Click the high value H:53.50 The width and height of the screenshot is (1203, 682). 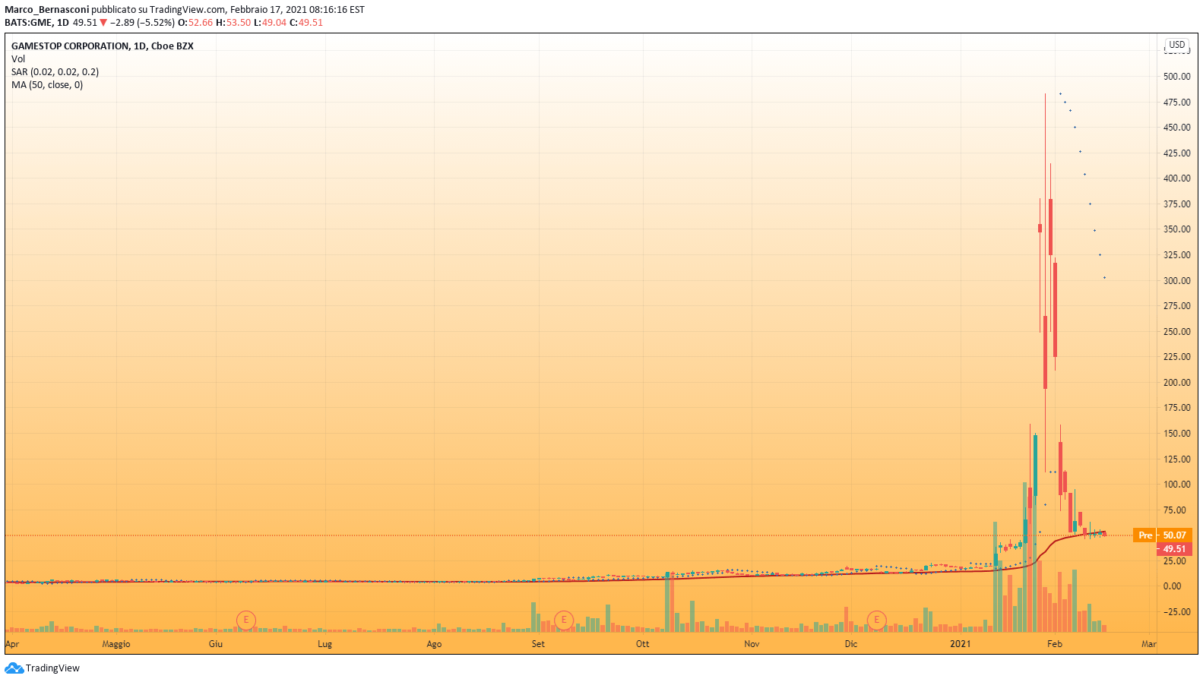(x=233, y=23)
